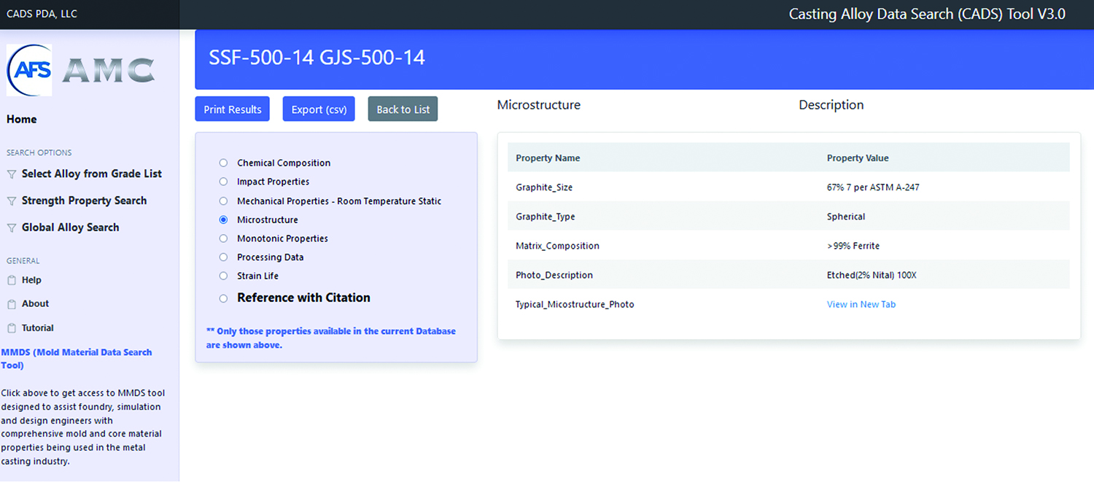
Task: Export results using Export (csv) button
Action: point(319,109)
